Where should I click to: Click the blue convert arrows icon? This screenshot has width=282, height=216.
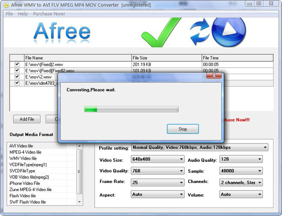click(x=200, y=32)
